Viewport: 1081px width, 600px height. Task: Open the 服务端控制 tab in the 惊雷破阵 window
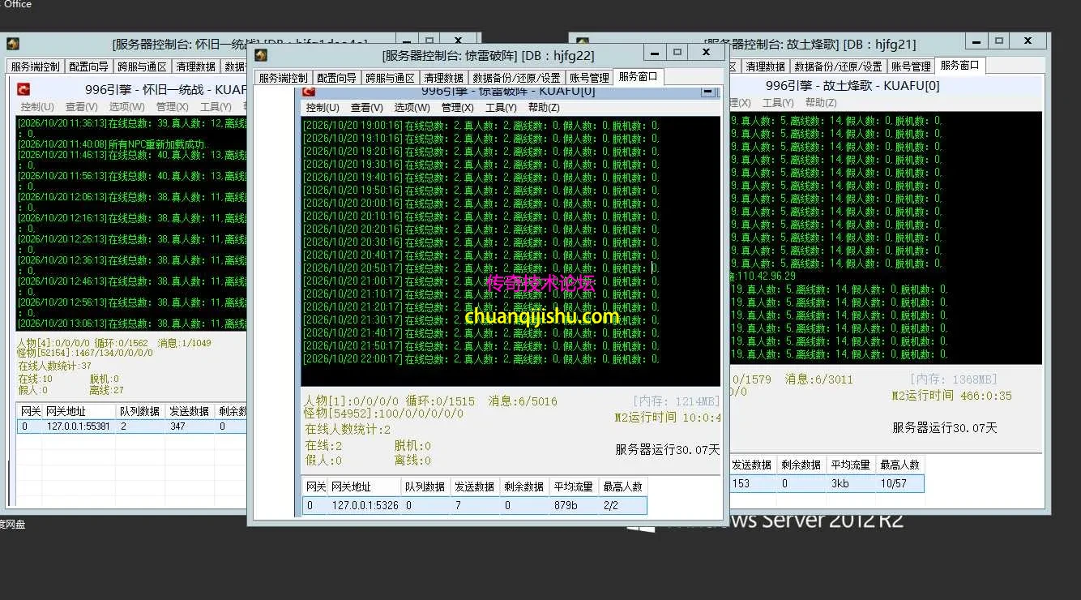point(284,78)
